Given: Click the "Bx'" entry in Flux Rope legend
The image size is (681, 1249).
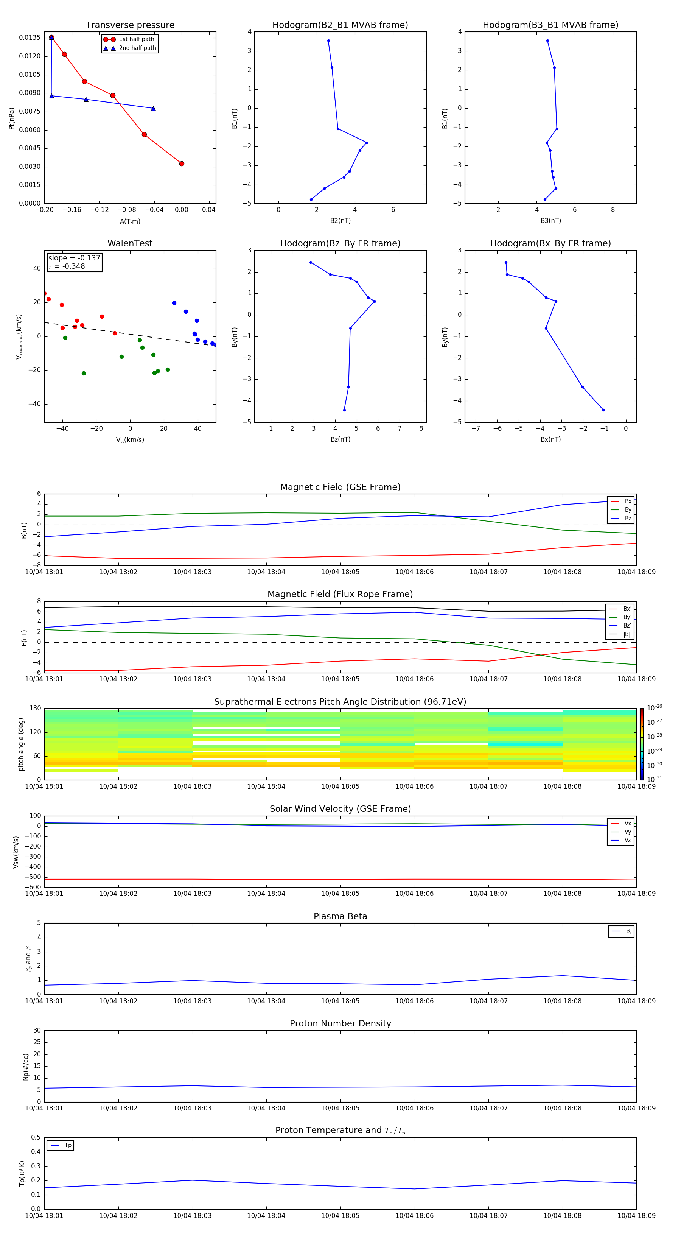Looking at the screenshot, I should [x=620, y=609].
